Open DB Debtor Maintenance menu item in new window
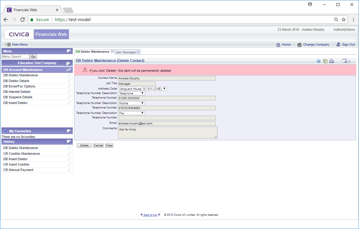 (69, 75)
